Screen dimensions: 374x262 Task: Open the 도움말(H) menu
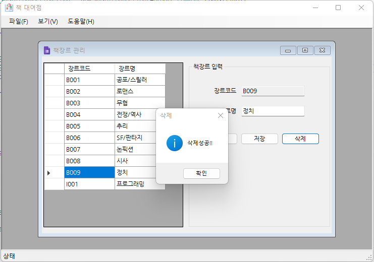point(81,22)
